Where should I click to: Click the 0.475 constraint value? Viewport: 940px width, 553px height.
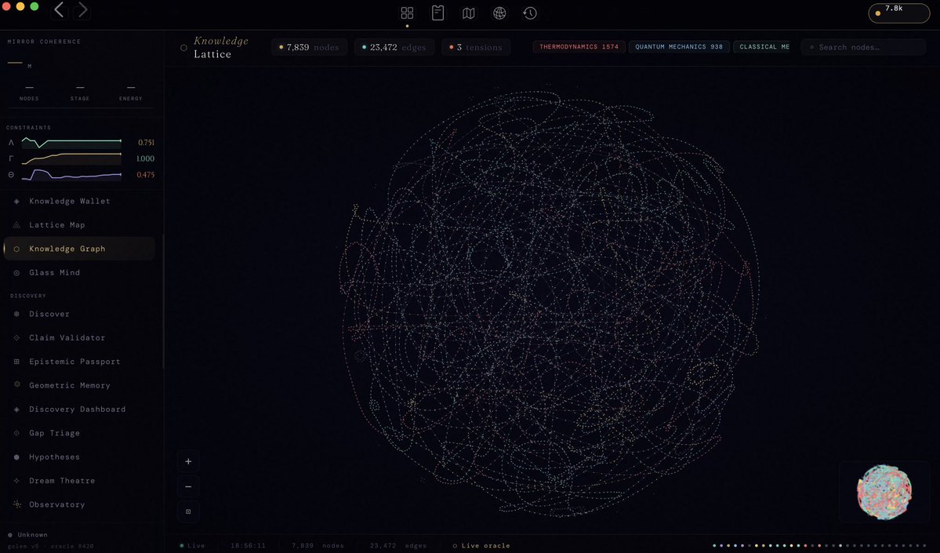pyautogui.click(x=146, y=175)
